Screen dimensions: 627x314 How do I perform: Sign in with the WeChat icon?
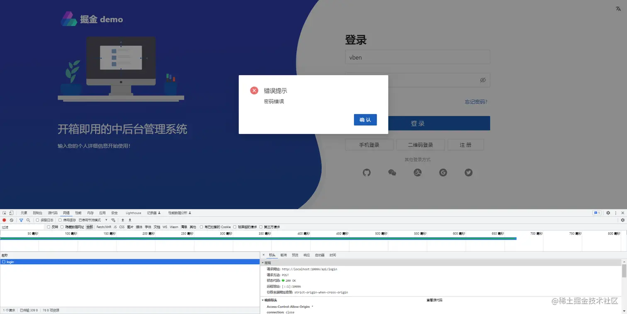392,173
